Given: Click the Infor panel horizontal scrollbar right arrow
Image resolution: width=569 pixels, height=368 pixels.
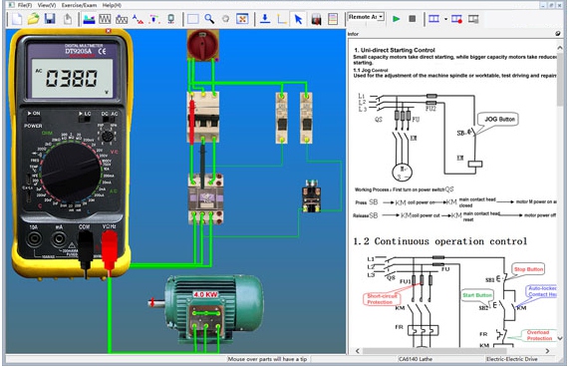Looking at the screenshot, I should (547, 351).
